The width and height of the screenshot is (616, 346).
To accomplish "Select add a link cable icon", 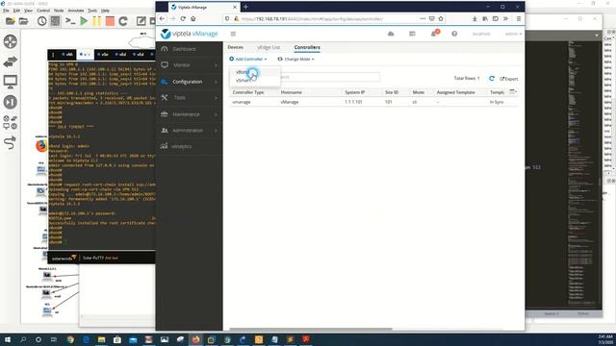I will tap(11, 142).
